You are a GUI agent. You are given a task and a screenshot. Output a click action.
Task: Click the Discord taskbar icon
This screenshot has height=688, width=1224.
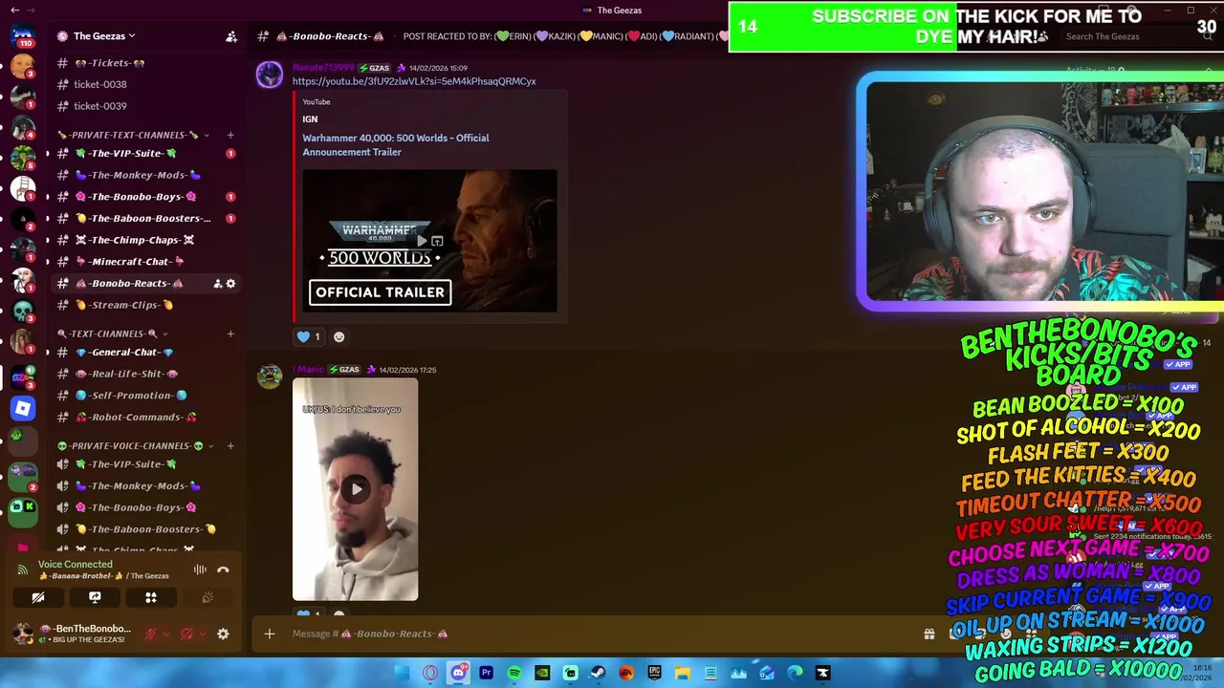click(458, 673)
